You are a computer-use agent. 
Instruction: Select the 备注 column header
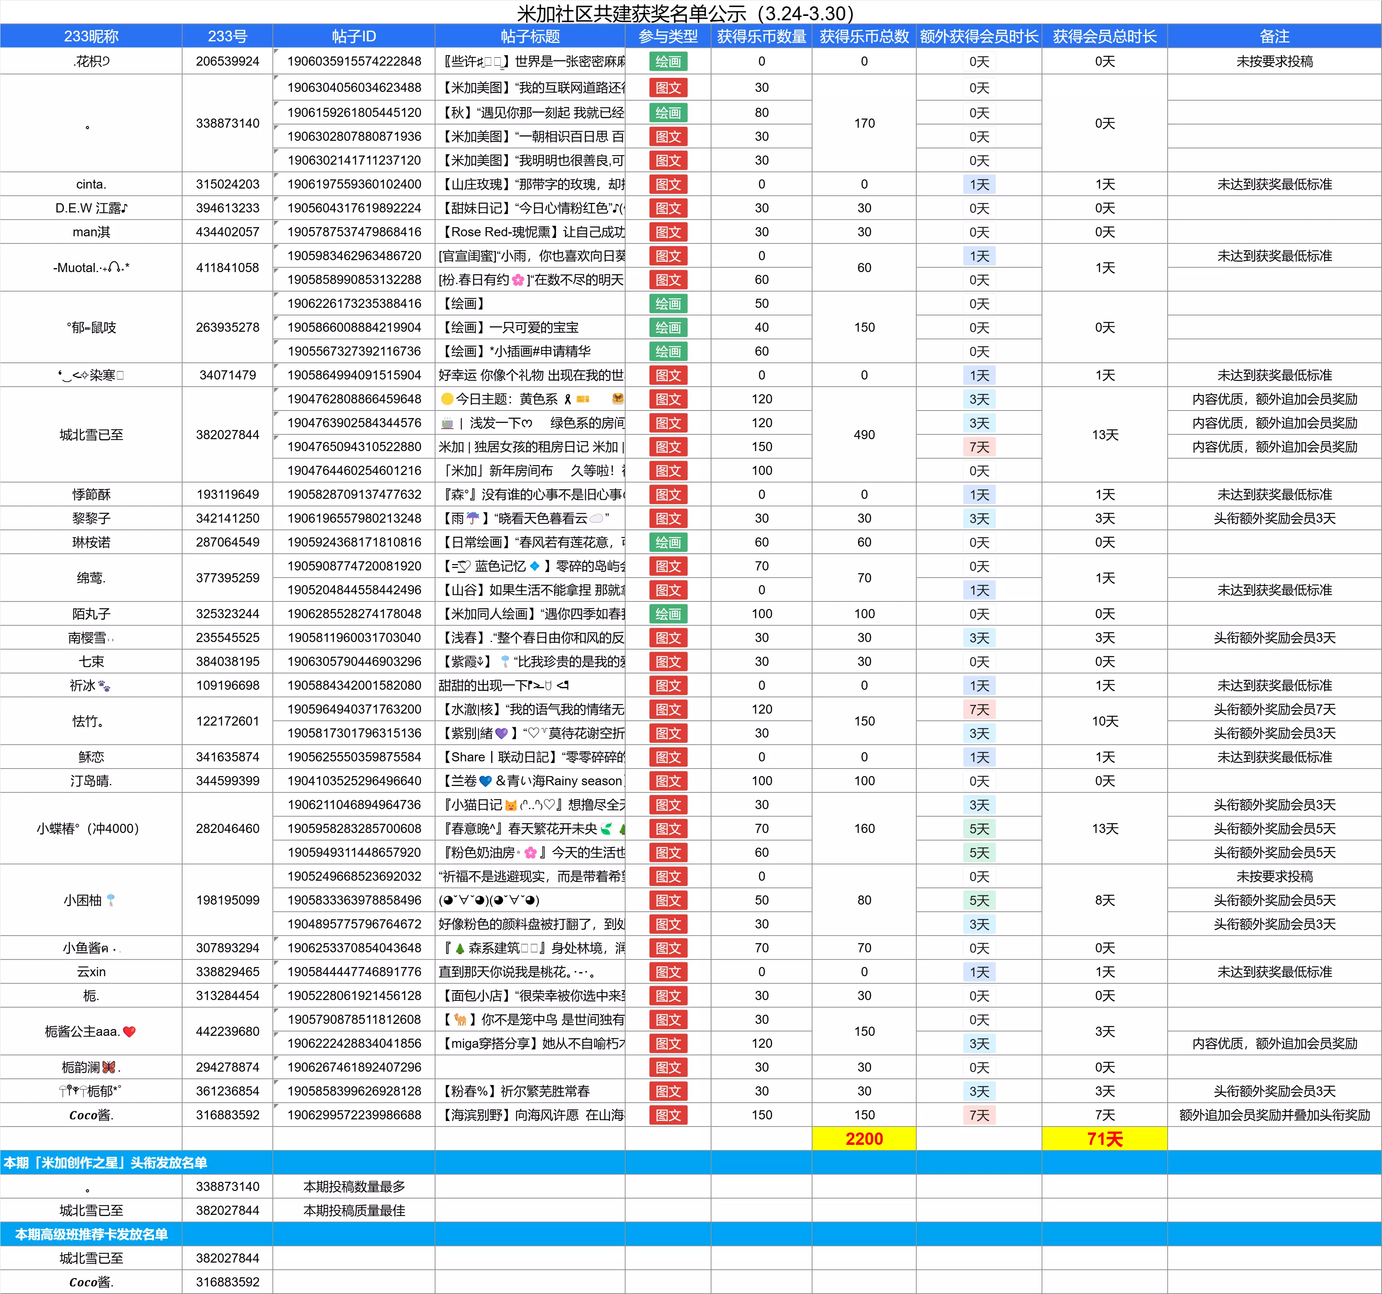(x=1274, y=36)
